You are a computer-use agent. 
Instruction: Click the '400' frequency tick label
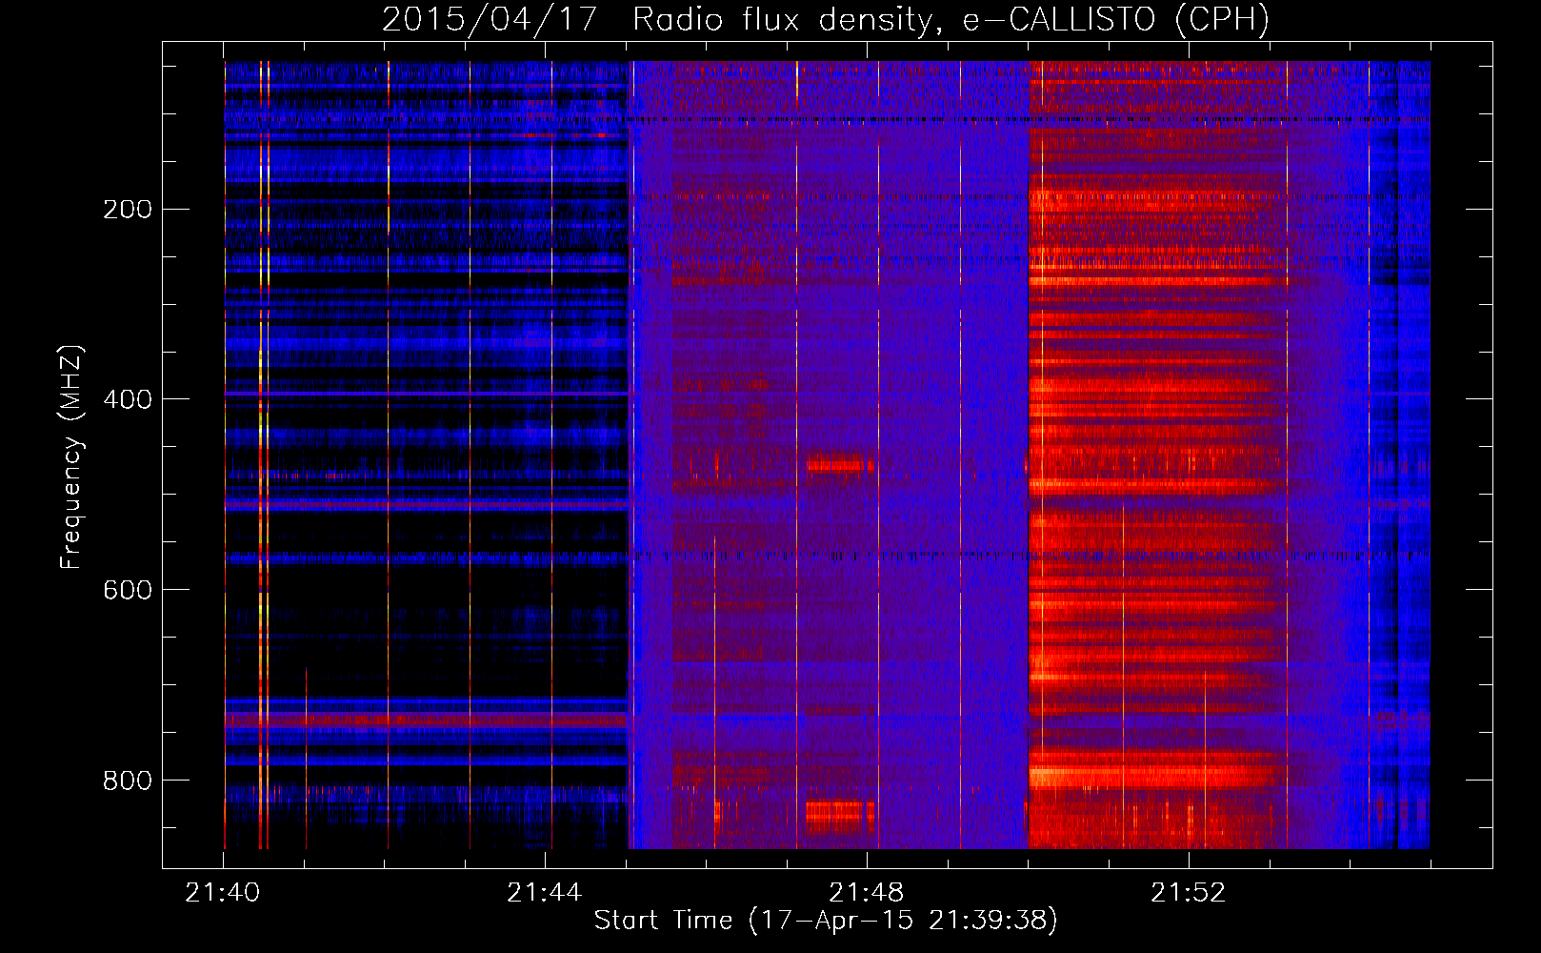coord(128,399)
